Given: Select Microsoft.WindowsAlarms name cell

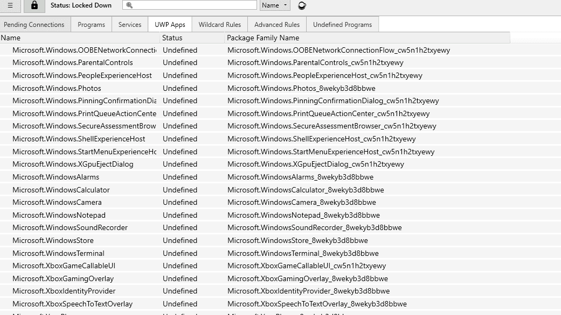Looking at the screenshot, I should point(56,177).
